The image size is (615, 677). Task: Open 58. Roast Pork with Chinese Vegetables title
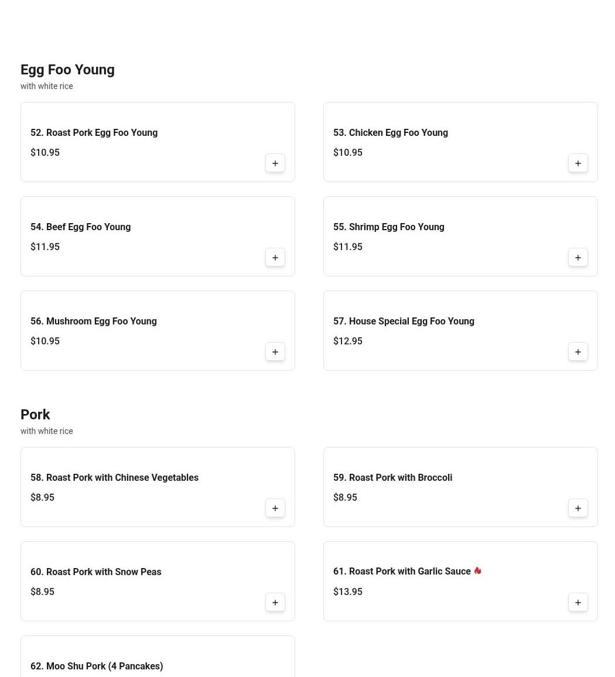[x=114, y=478]
